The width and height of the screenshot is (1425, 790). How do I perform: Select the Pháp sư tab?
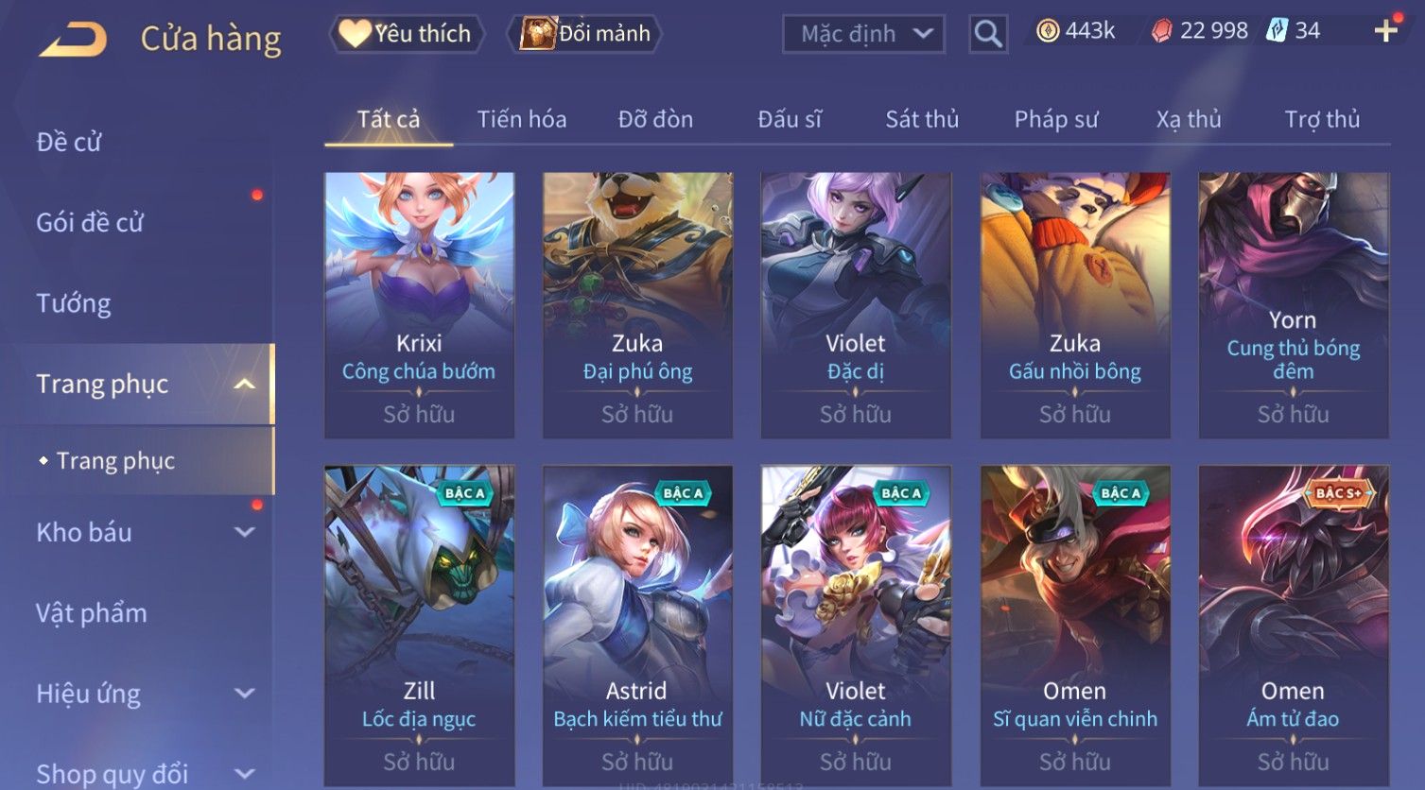[x=1056, y=119]
